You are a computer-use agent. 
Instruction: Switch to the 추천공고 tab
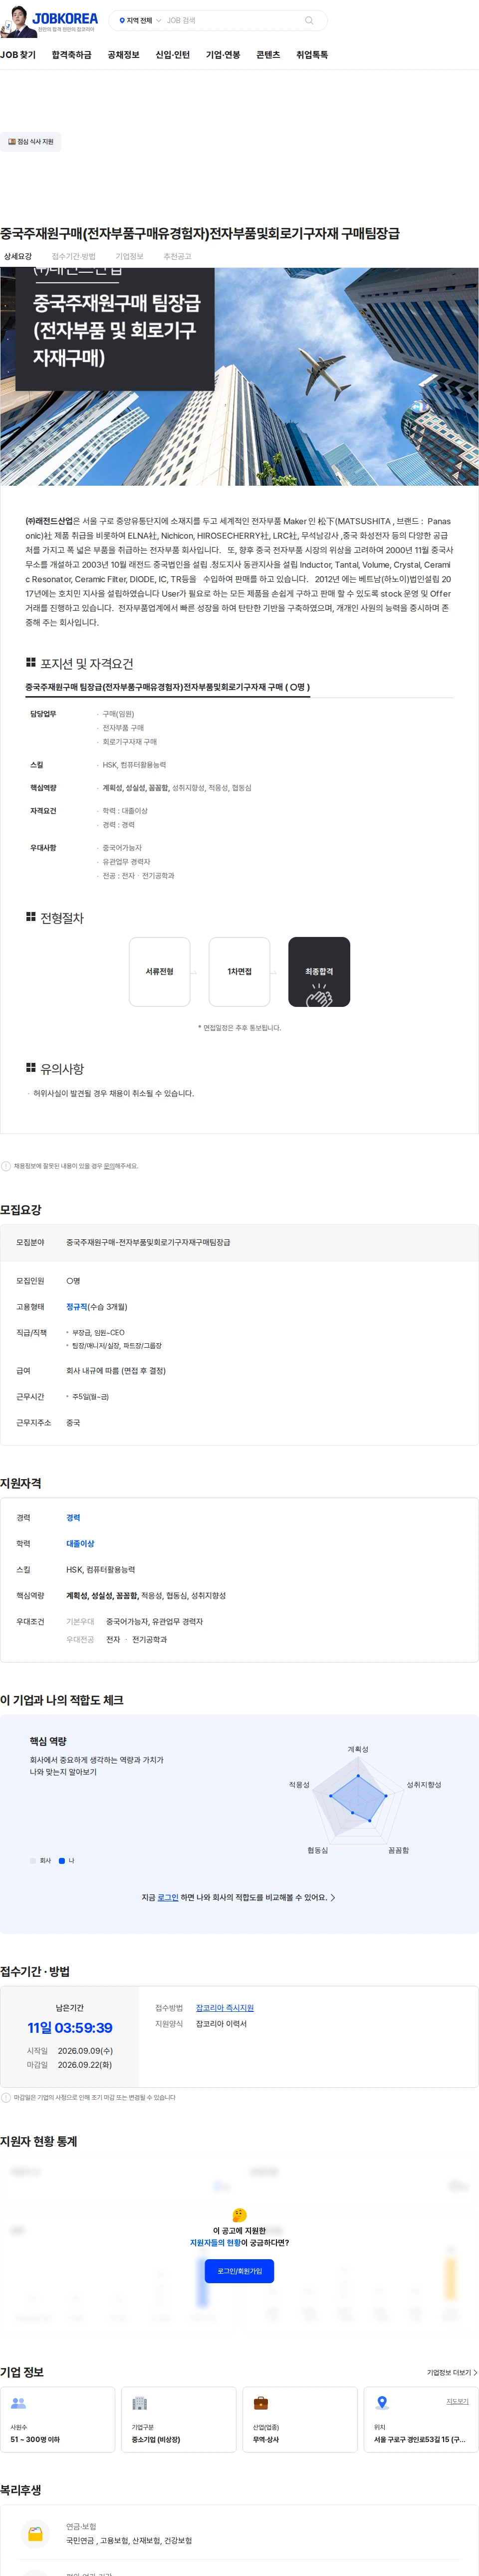tap(178, 257)
